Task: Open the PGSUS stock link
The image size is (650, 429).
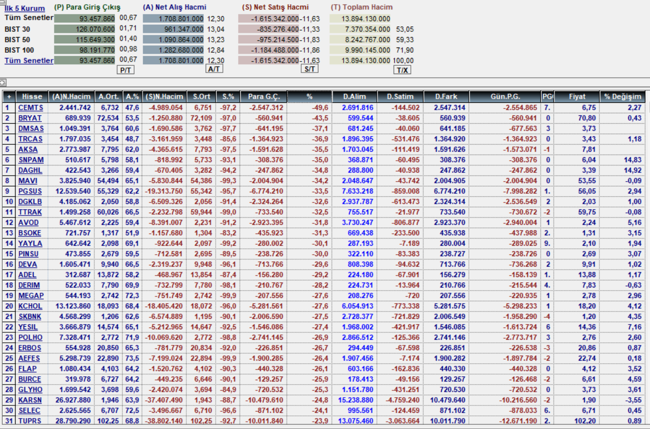Action: tap(30, 191)
